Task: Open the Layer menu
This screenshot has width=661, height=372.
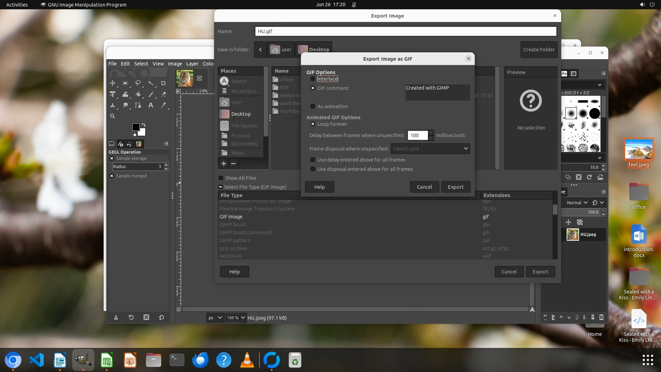Action: coord(192,64)
